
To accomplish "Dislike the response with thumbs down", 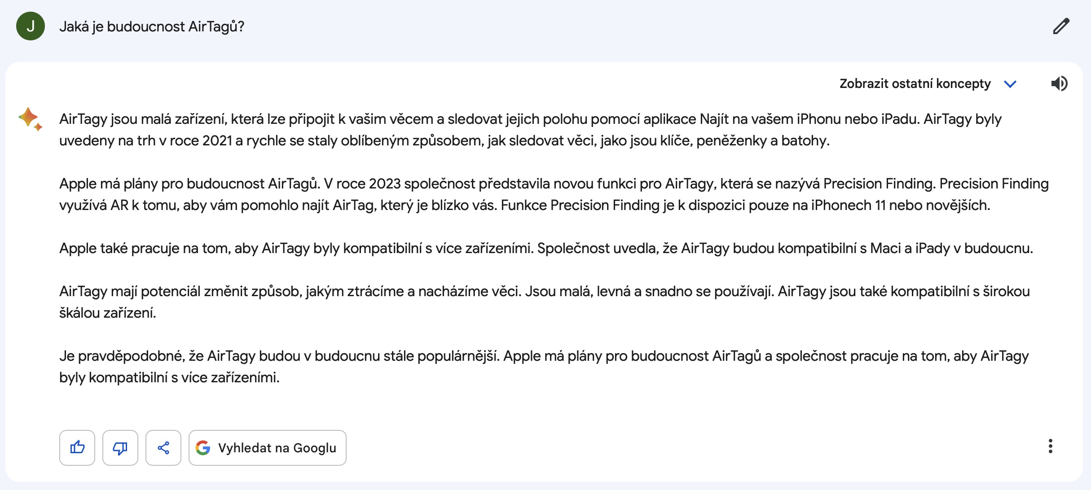I will pos(120,447).
